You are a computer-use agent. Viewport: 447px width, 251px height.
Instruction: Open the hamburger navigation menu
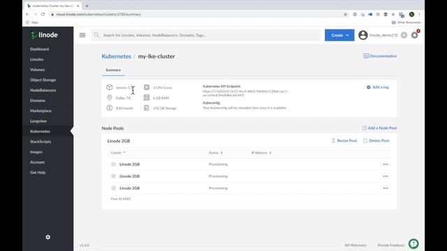(82, 35)
